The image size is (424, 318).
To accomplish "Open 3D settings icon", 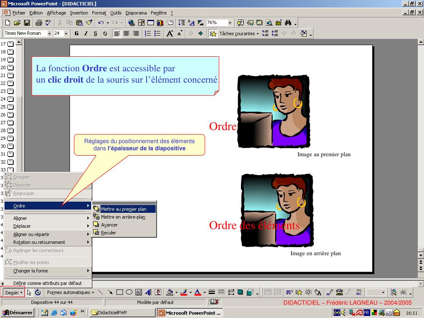I will click(x=250, y=292).
